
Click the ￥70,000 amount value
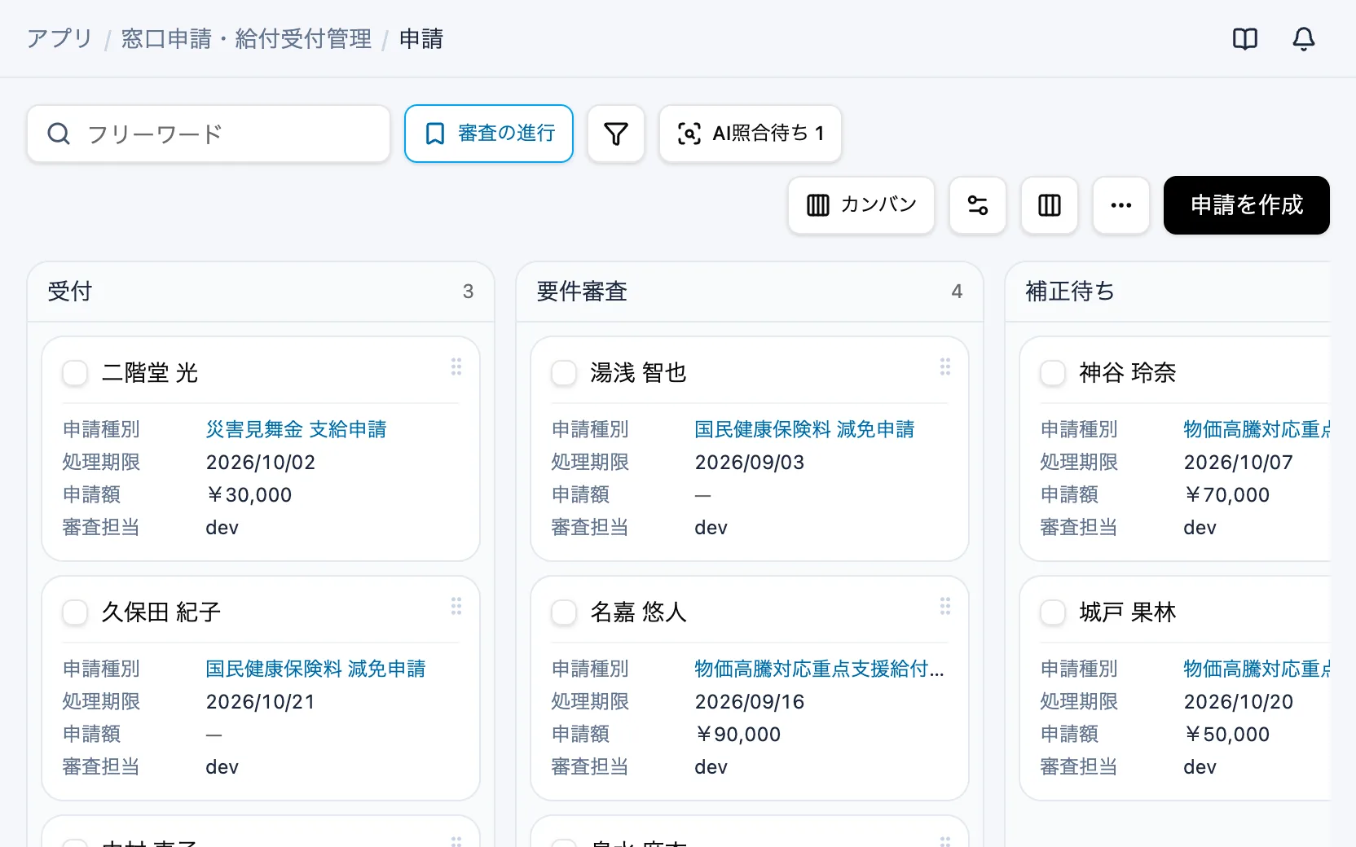coord(1226,494)
